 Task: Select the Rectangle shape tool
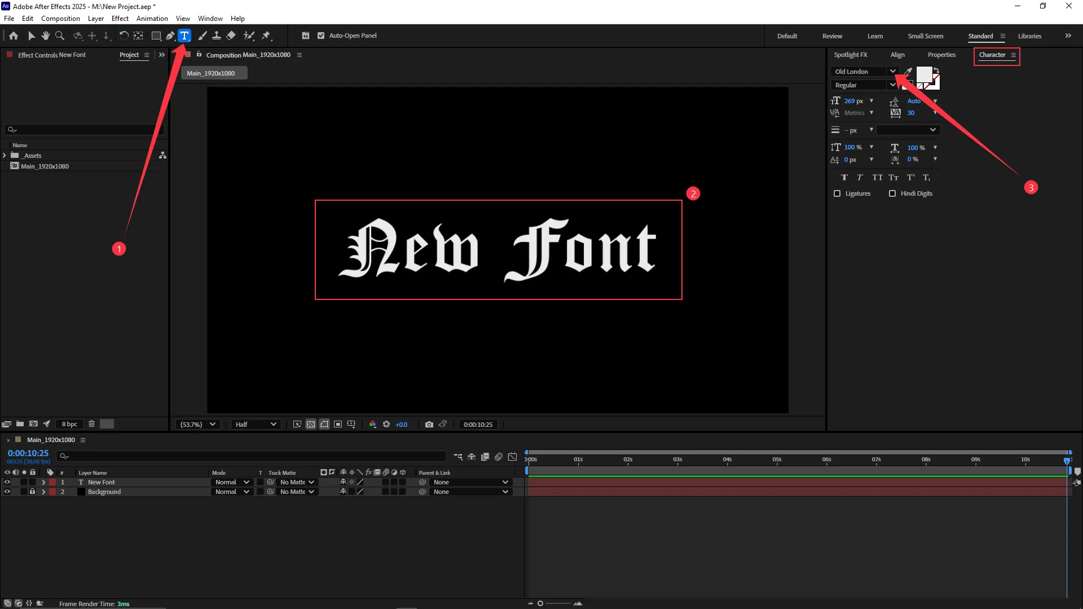(x=156, y=36)
